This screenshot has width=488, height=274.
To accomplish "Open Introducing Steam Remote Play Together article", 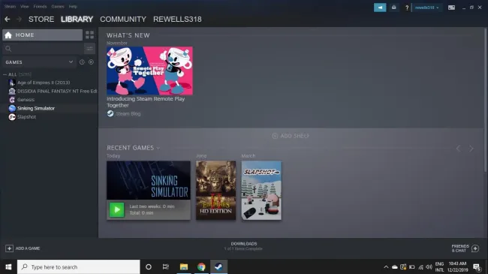I will click(x=146, y=102).
